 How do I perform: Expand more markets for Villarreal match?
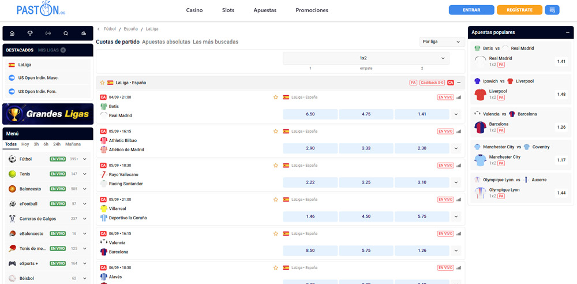coord(456,216)
